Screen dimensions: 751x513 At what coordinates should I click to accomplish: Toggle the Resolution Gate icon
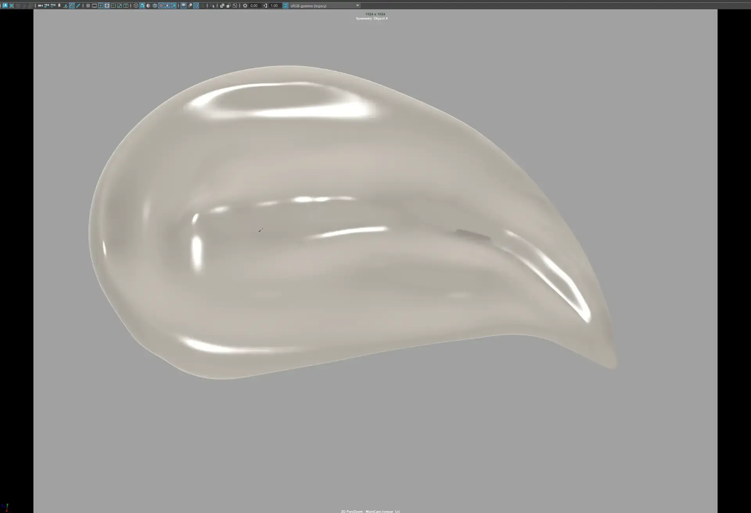pyautogui.click(x=101, y=5)
